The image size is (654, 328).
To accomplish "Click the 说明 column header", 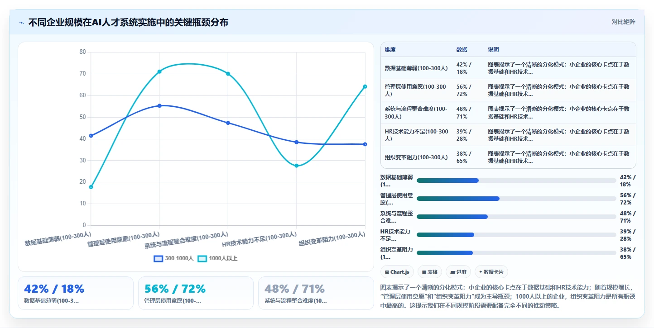I will click(x=493, y=50).
